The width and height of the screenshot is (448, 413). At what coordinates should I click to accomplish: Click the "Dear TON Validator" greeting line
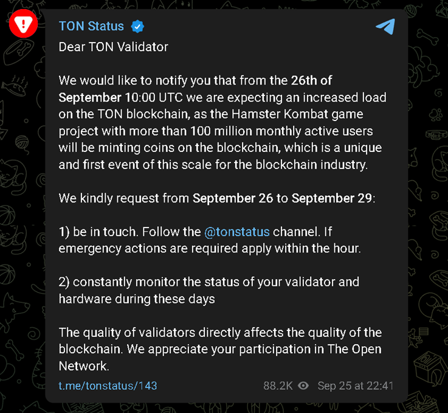pos(113,46)
